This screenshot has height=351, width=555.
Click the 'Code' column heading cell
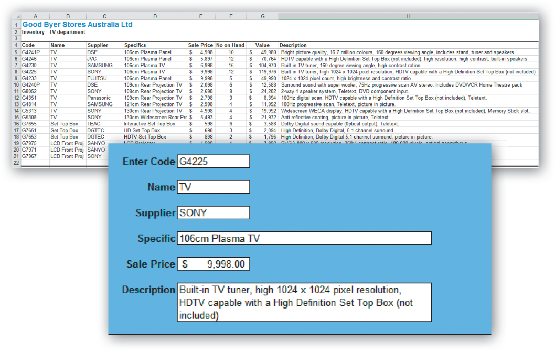pyautogui.click(x=35, y=45)
